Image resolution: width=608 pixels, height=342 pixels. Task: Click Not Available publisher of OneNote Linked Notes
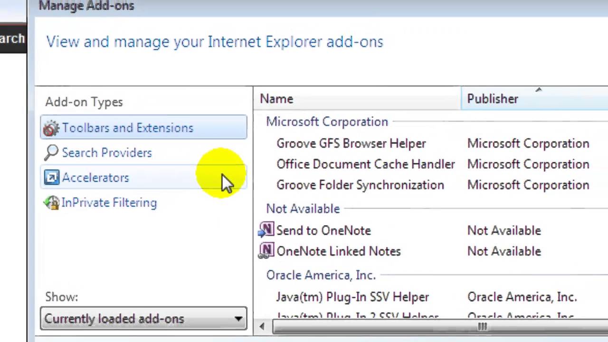click(504, 251)
